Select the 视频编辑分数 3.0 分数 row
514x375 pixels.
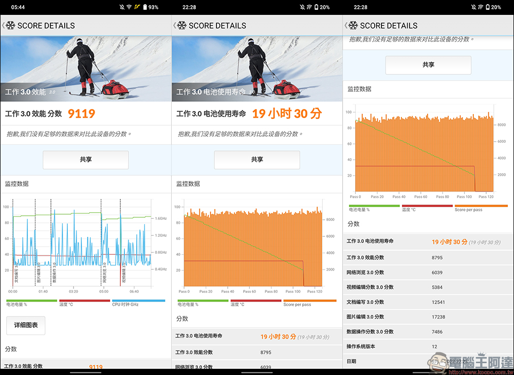428,287
